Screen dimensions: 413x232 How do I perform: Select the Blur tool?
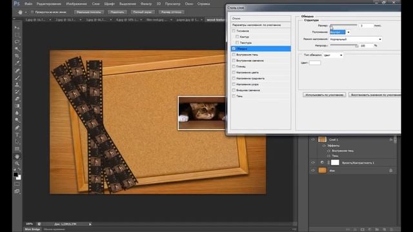(x=17, y=113)
